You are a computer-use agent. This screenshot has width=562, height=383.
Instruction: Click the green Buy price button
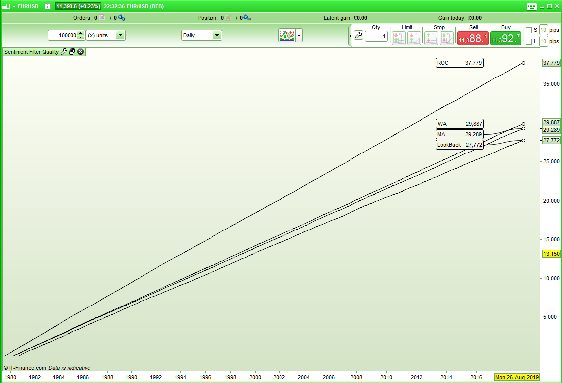click(x=505, y=38)
